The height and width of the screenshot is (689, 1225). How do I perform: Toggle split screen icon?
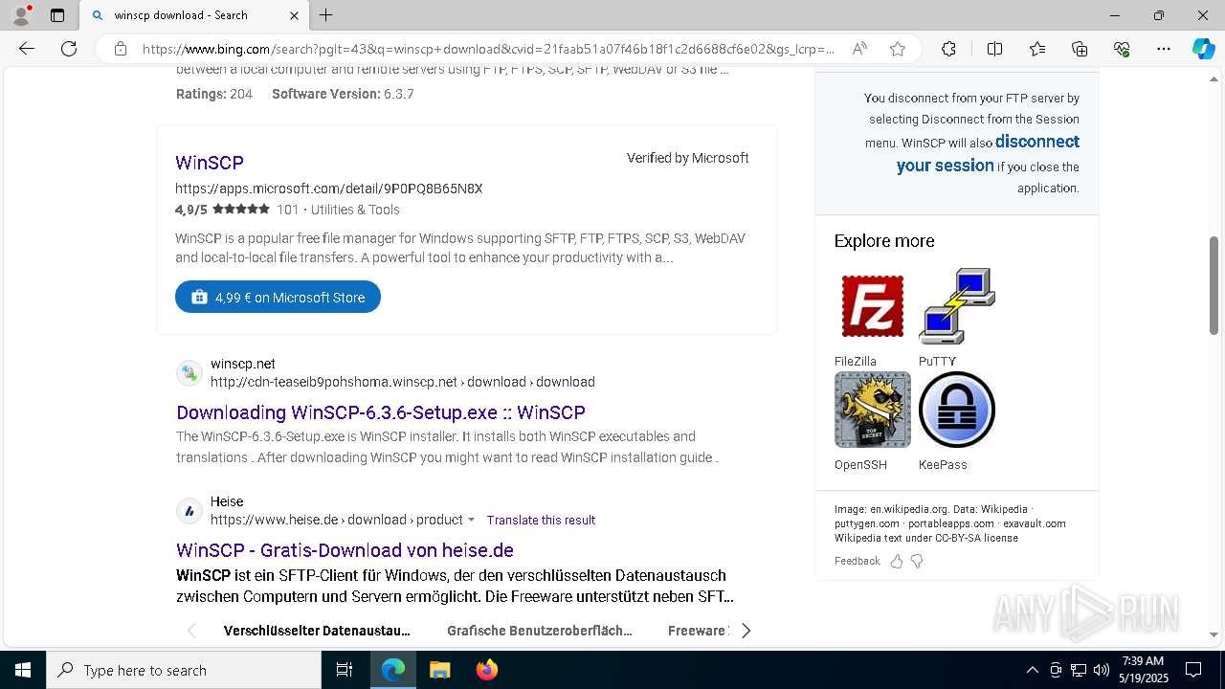pyautogui.click(x=994, y=49)
